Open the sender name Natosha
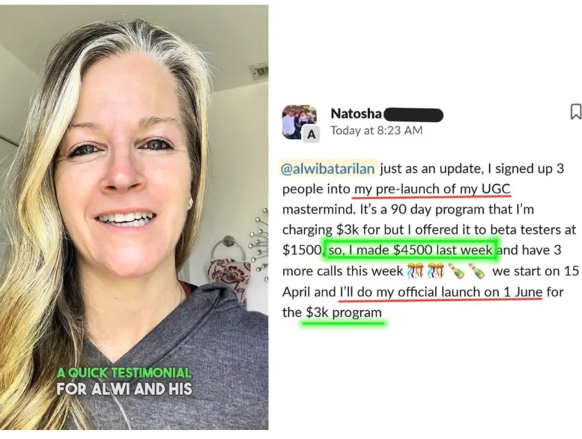Screen dimensions: 582x439 point(356,114)
